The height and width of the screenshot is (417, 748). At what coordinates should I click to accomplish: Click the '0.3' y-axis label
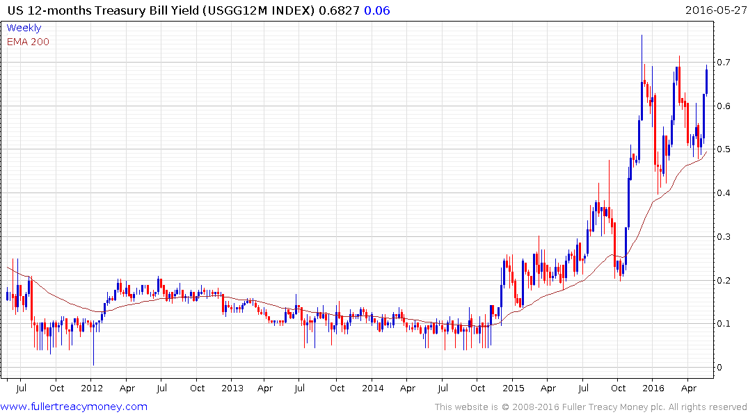coord(724,237)
